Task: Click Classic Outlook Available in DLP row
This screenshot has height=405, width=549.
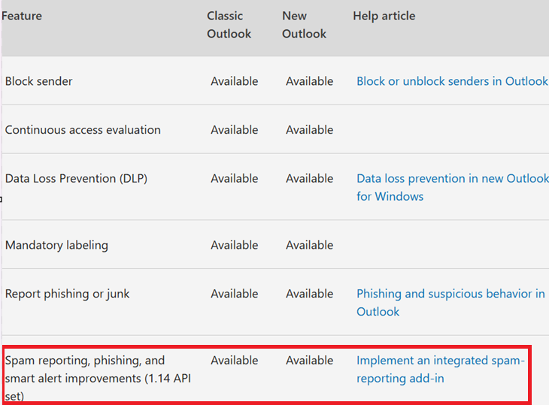Action: coord(235,178)
